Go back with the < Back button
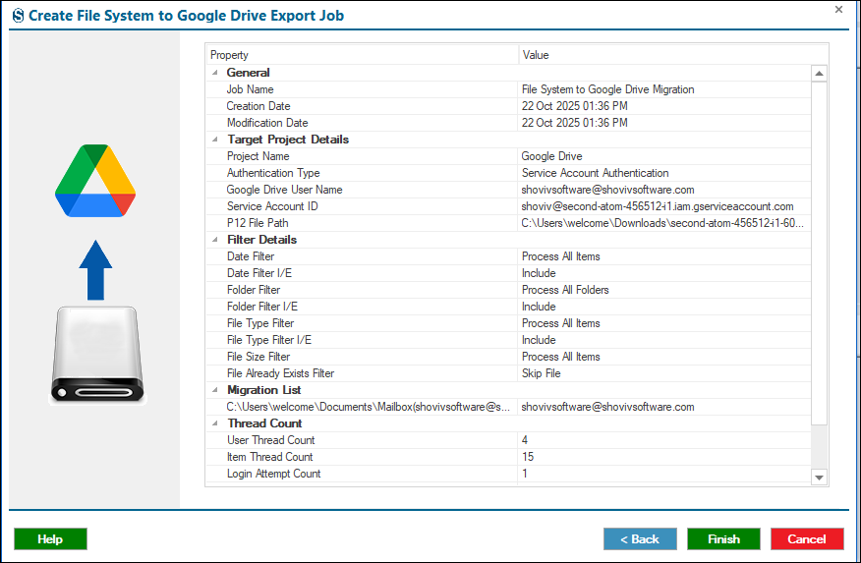The image size is (861, 563). click(x=640, y=538)
